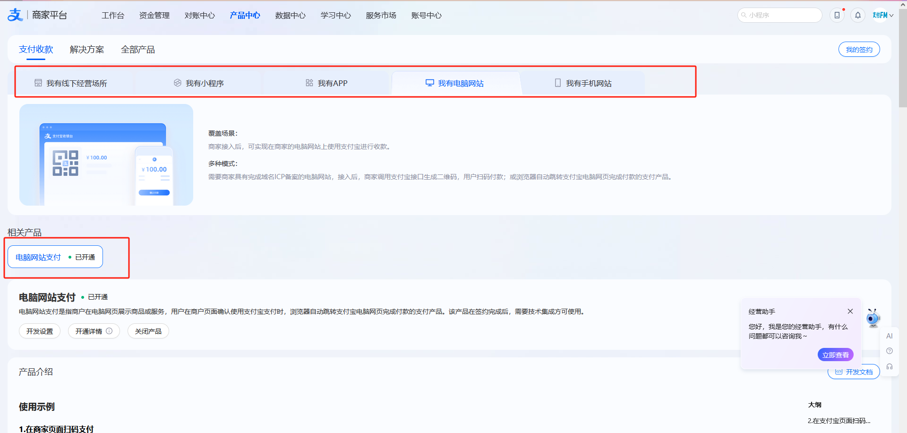Open 数据中心 menu
Viewport: 907px width, 433px height.
[x=291, y=15]
